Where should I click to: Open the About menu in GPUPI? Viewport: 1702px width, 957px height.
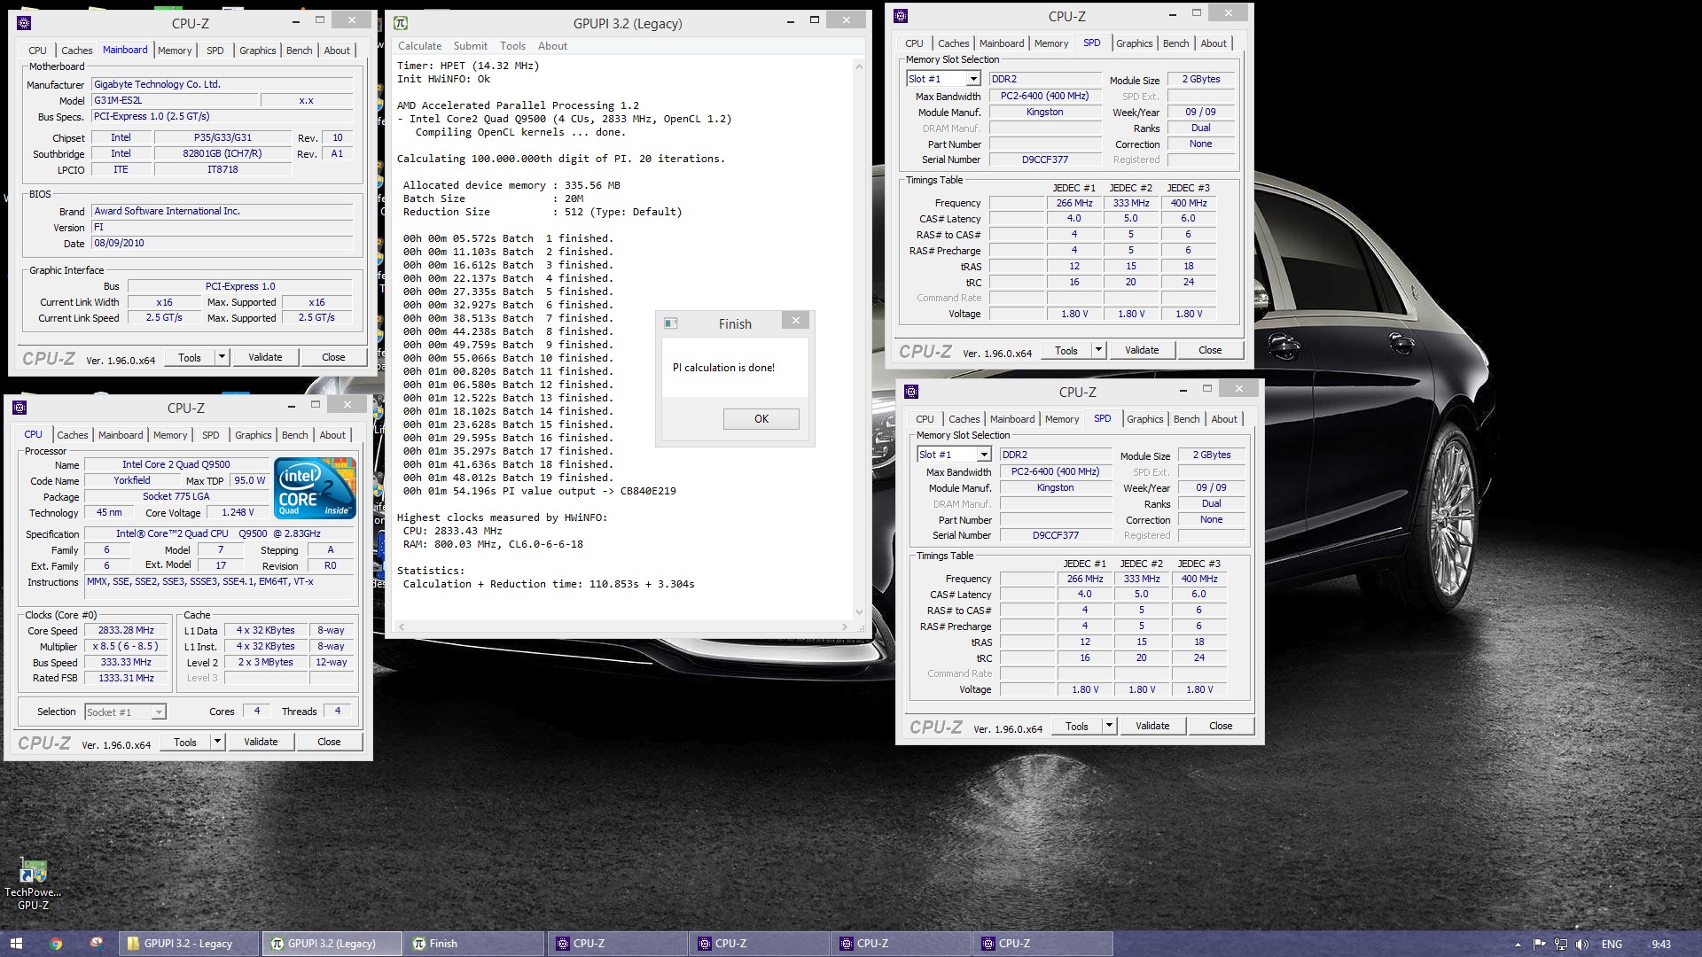(552, 46)
